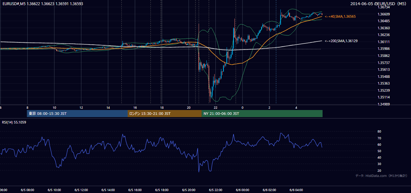Select the ロンドン 15:30-21:00 JST session bar

click(x=165, y=114)
